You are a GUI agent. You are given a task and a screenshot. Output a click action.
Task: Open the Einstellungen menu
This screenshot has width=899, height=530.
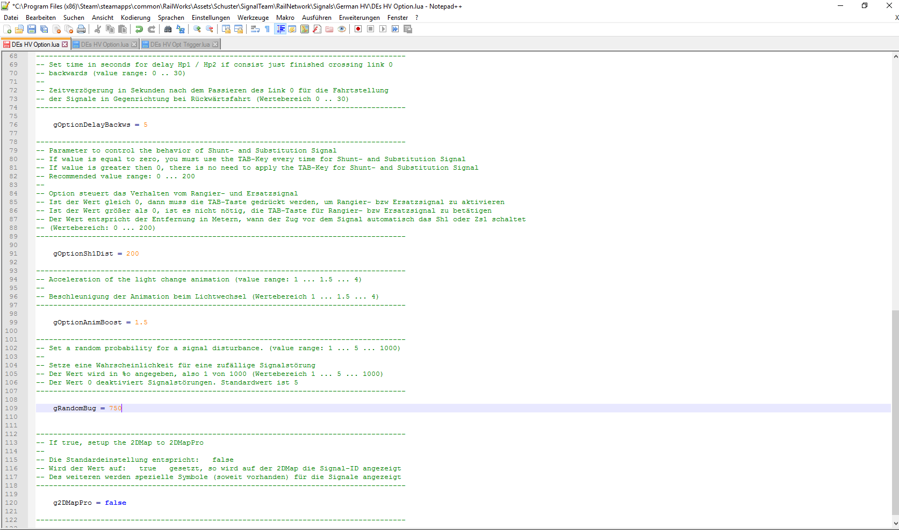[211, 18]
